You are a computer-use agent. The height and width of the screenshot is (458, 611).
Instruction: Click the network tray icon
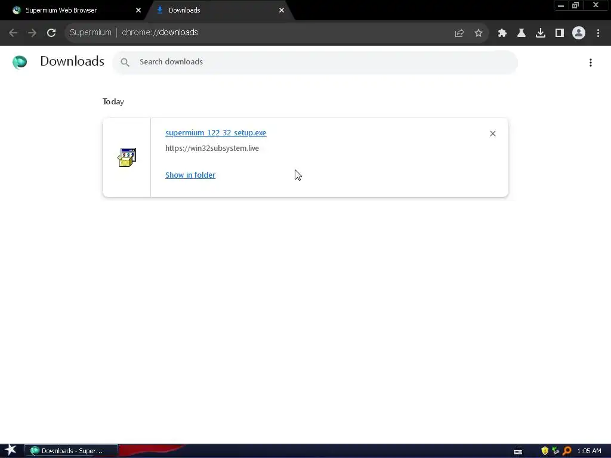[556, 451]
